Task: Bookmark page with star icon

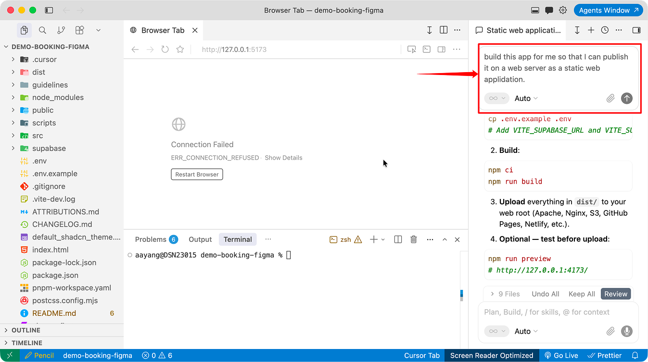Action: [180, 50]
